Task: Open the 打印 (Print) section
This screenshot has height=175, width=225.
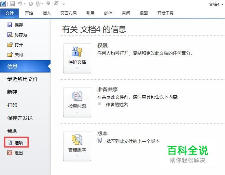Action: click(x=12, y=105)
